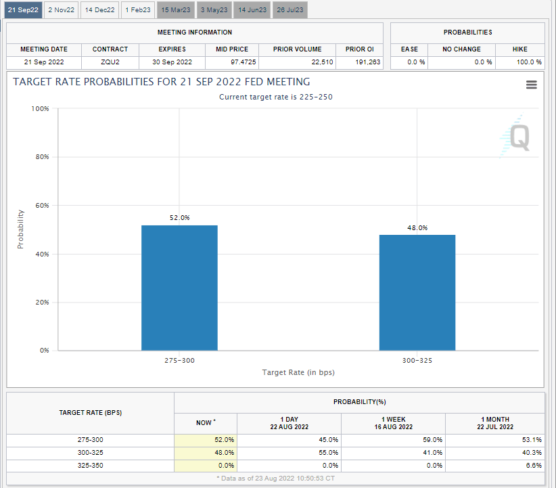This screenshot has height=488, width=556.
Task: Select the 325-350 target rate row label
Action: (90, 466)
